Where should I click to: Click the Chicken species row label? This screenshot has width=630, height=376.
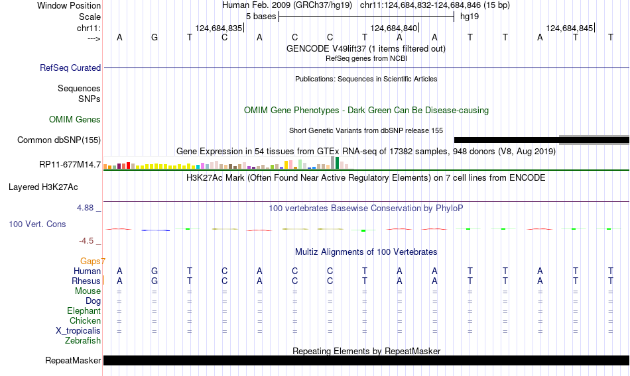click(x=85, y=320)
